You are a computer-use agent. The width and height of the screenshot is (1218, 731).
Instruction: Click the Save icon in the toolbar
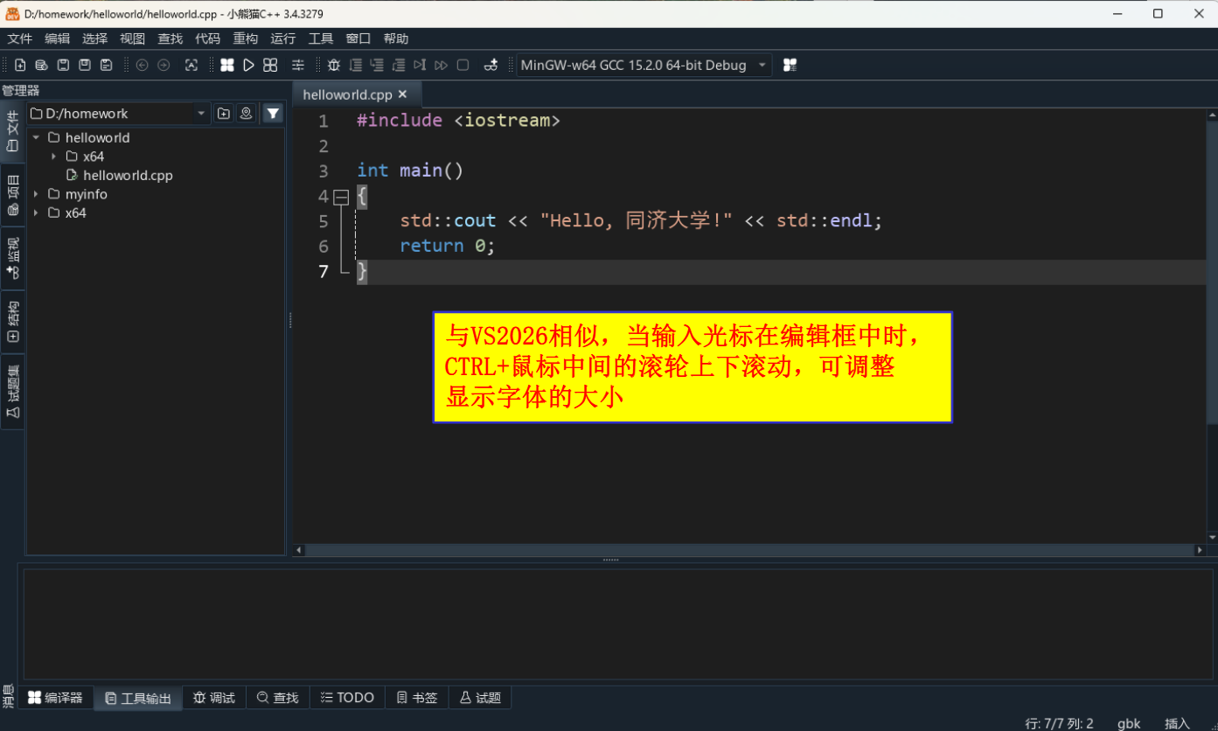[x=61, y=65]
